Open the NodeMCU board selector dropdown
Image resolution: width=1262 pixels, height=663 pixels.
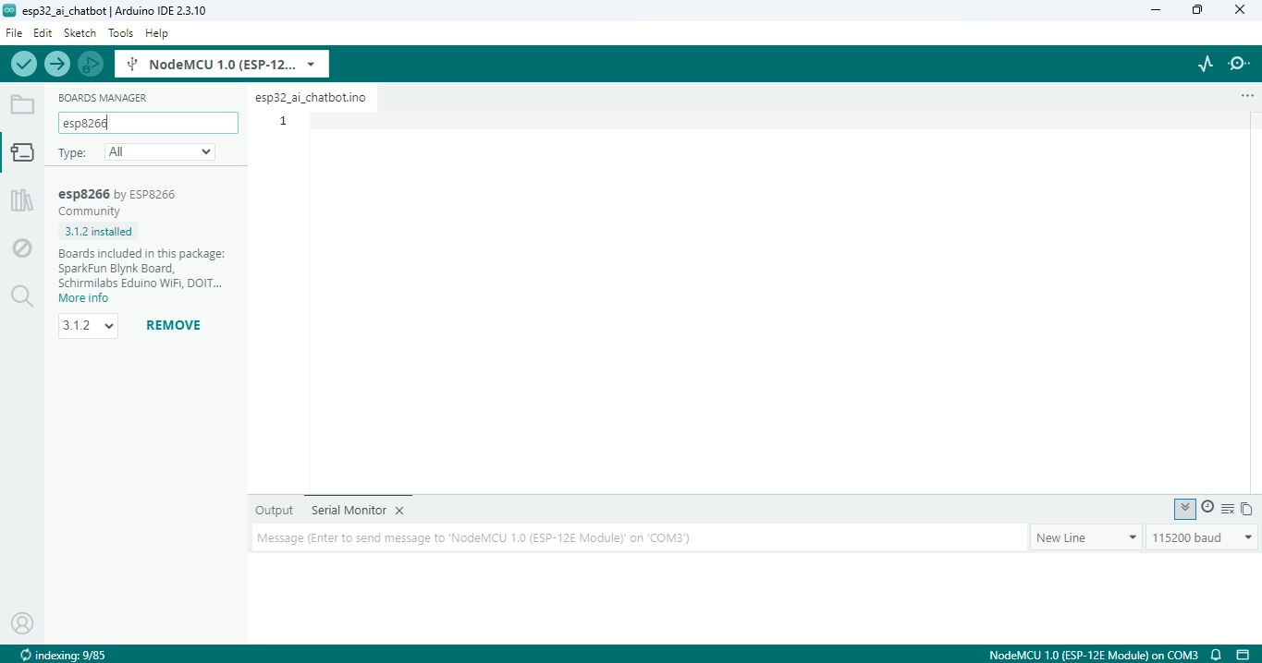pos(222,65)
